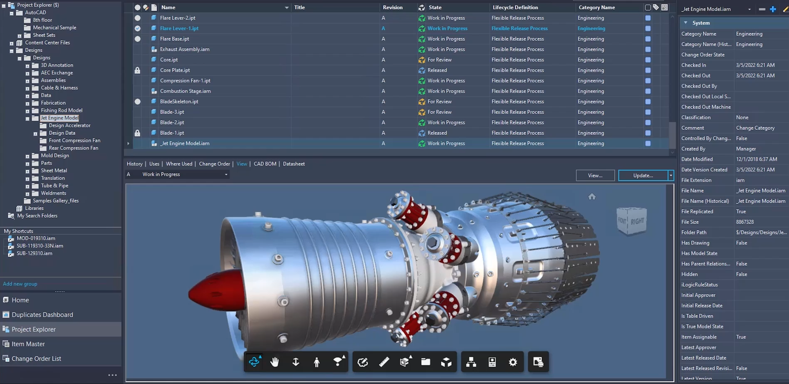Screen dimensions: 789x384
Task: Click the blue plus icon in properties header
Action: tap(773, 9)
